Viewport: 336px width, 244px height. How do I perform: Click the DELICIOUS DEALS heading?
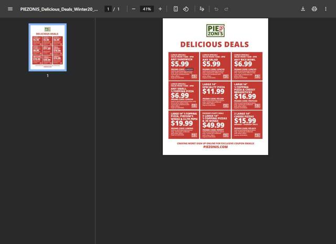(215, 45)
